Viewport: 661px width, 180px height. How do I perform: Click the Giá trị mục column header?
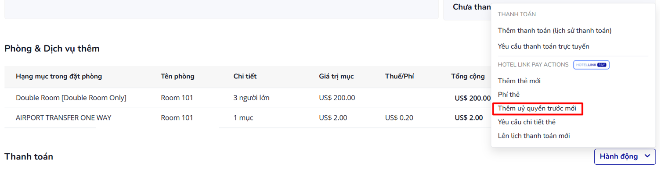(336, 77)
